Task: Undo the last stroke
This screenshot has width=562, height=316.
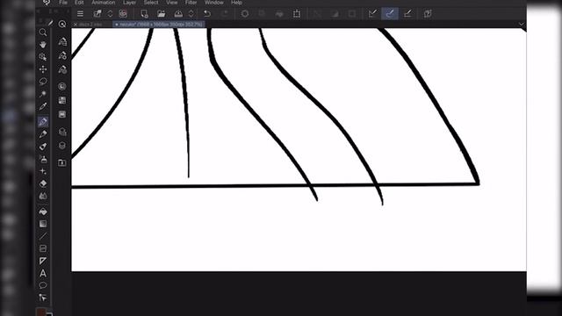Action: (x=207, y=14)
